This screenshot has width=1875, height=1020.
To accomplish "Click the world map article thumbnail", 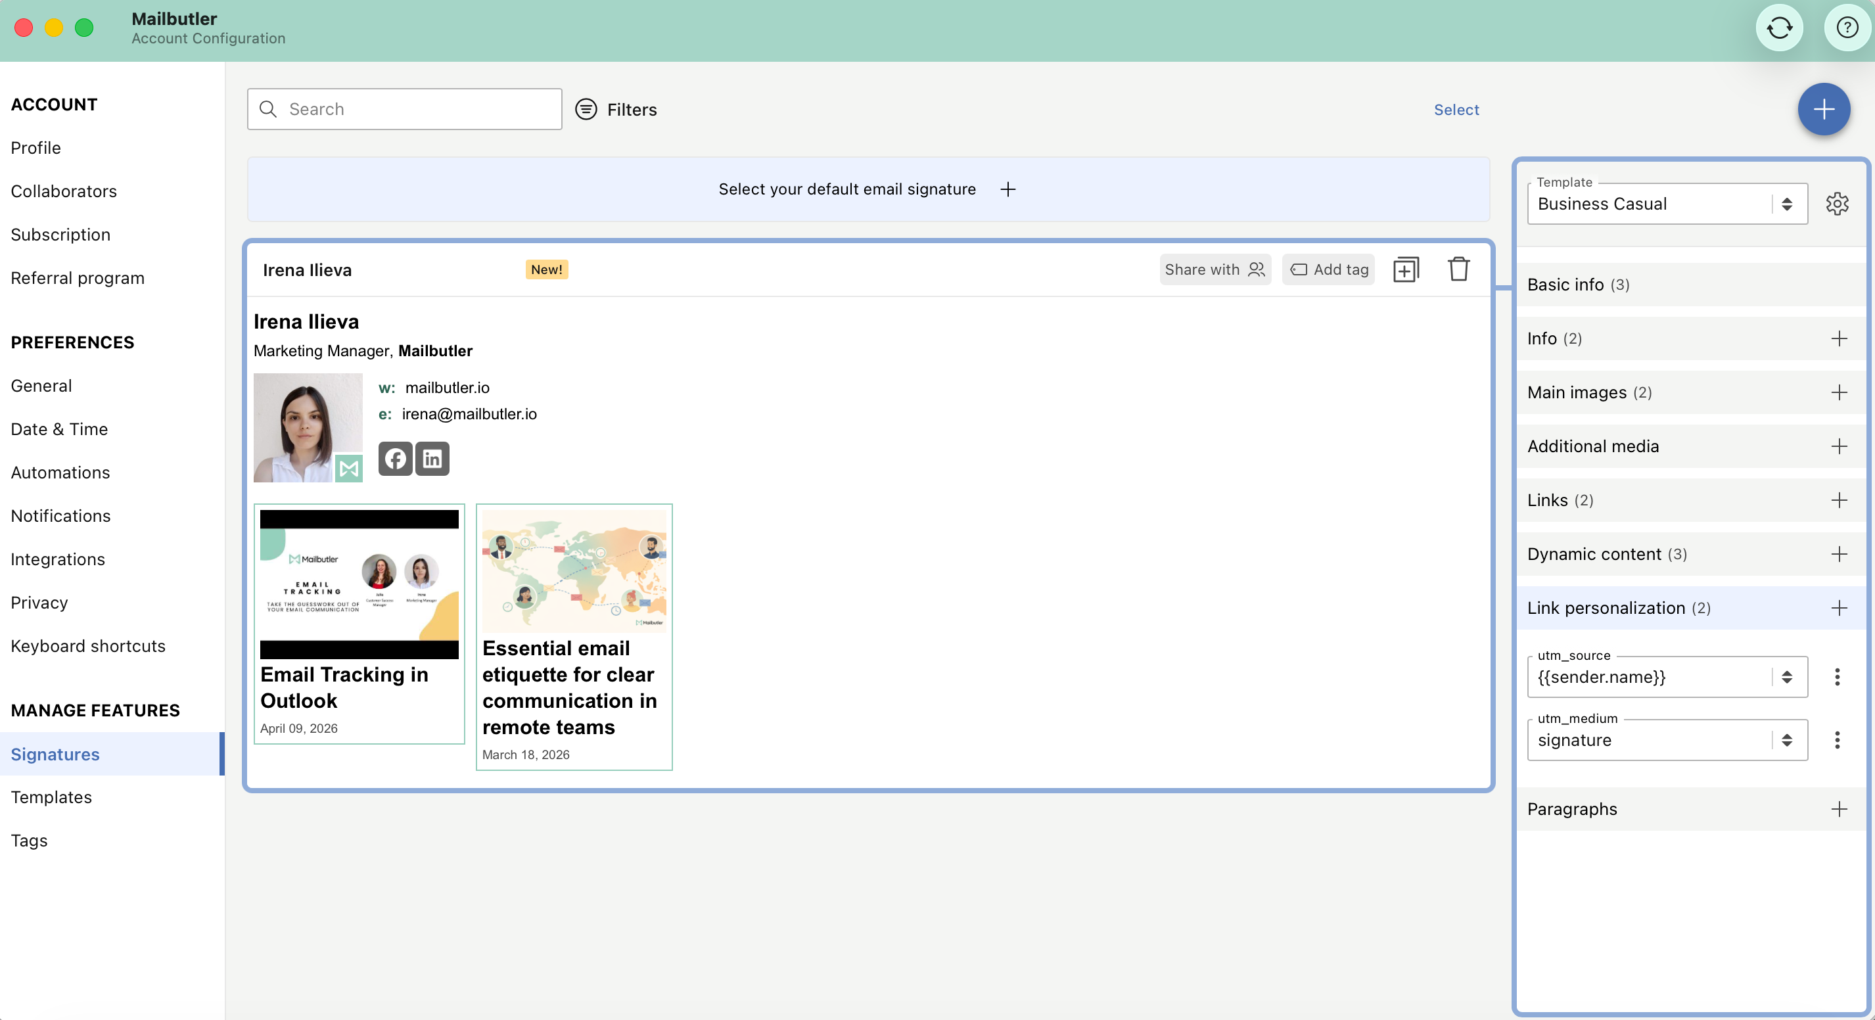I will pos(574,570).
